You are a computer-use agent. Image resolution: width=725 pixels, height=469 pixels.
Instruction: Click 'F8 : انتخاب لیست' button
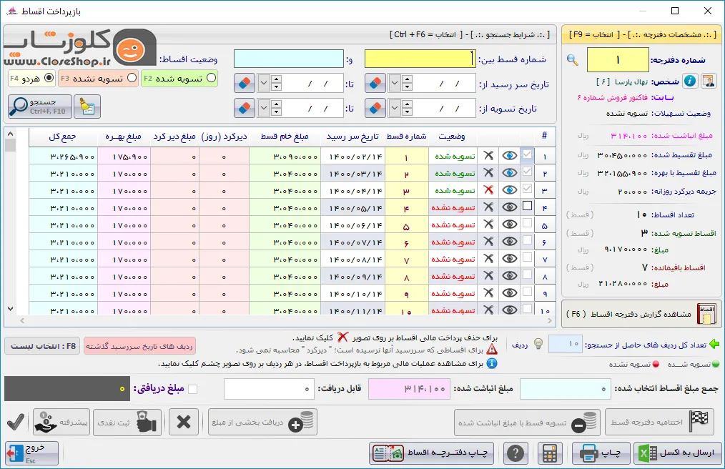42,346
